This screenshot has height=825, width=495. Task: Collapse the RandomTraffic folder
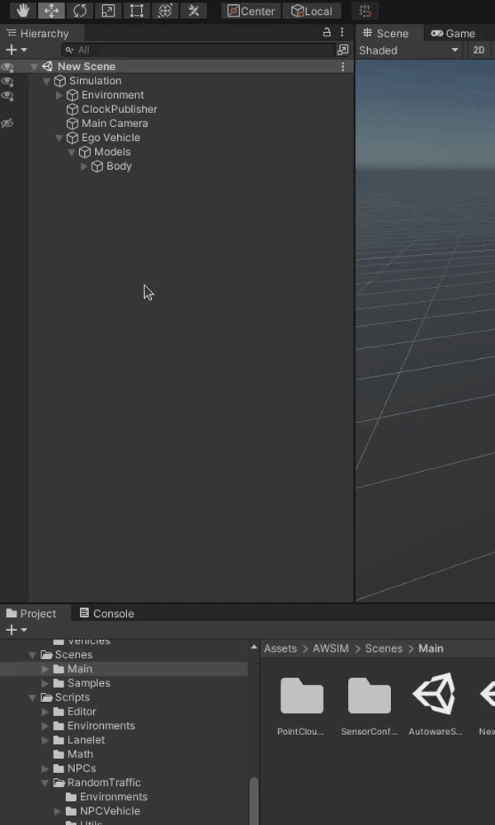[x=45, y=782]
